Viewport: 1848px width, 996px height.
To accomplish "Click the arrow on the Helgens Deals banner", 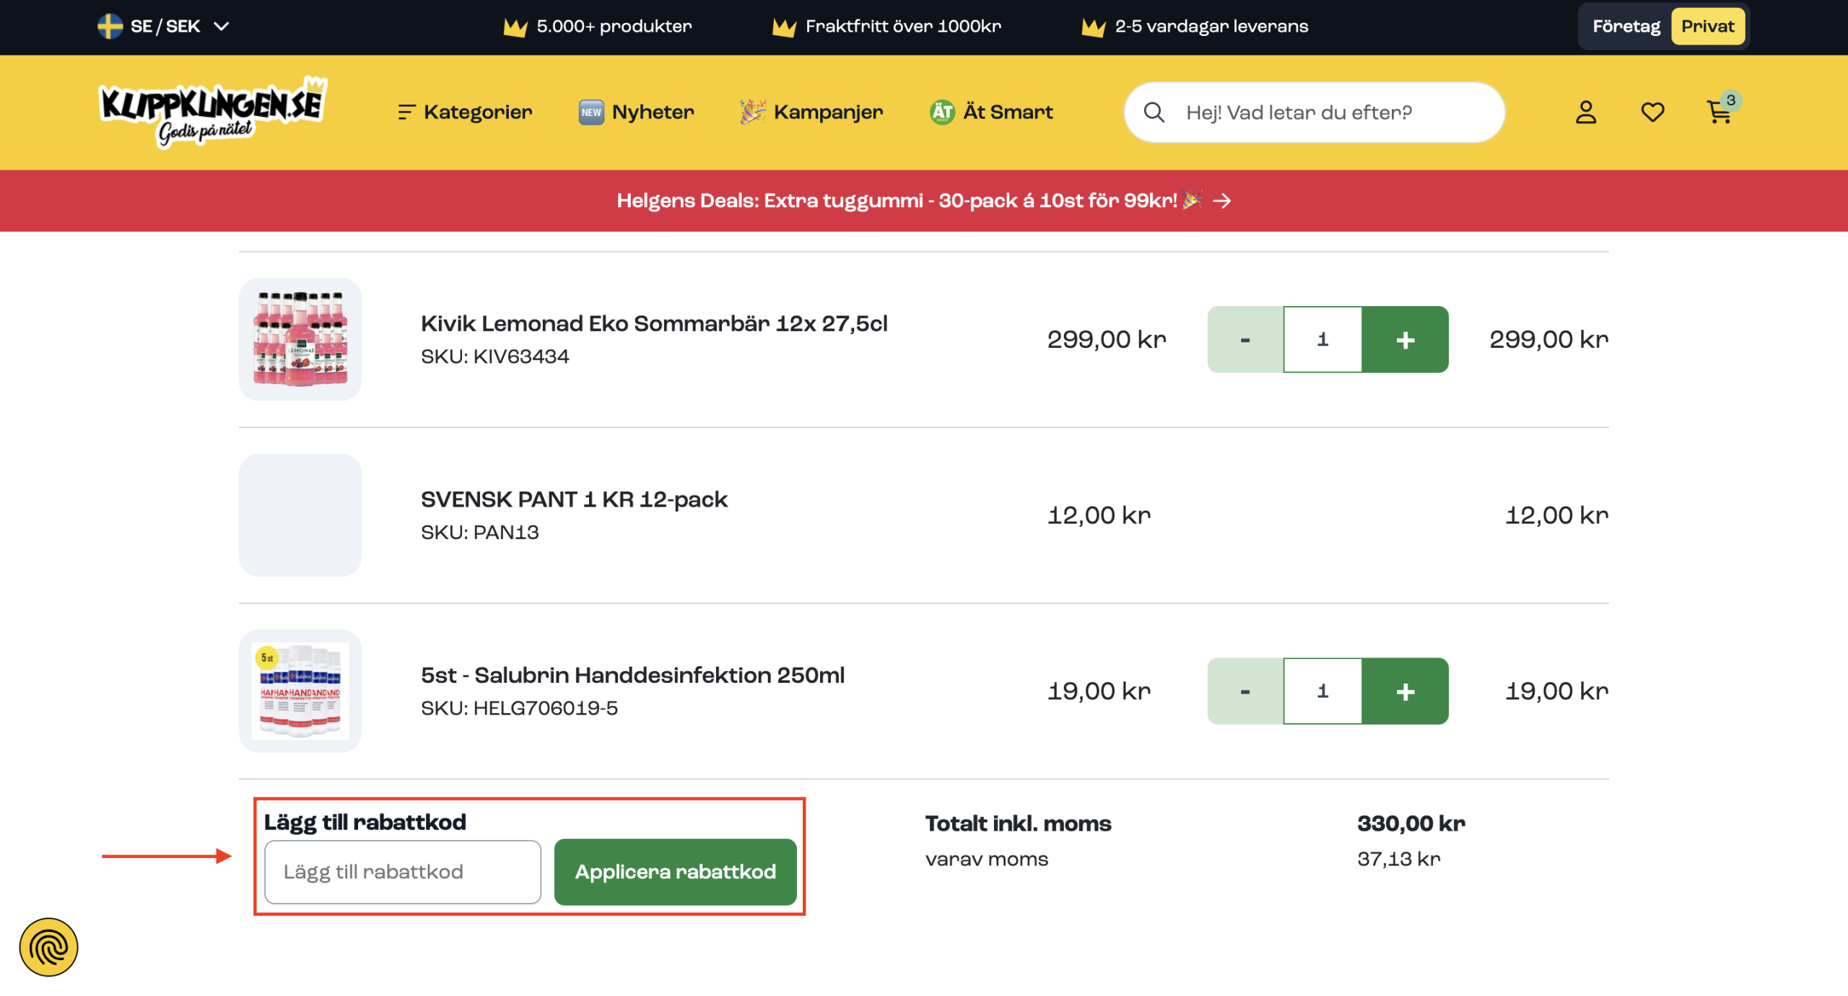I will click(1222, 201).
